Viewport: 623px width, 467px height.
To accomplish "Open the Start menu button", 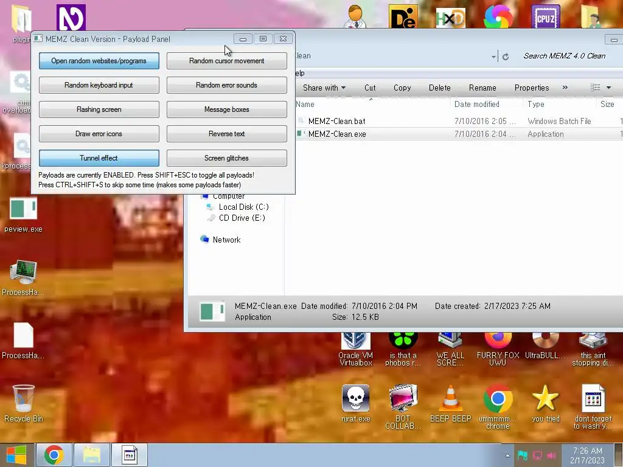I will pyautogui.click(x=16, y=455).
